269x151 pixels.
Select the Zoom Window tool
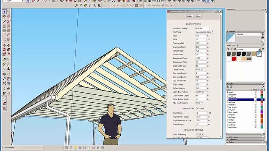(9, 78)
